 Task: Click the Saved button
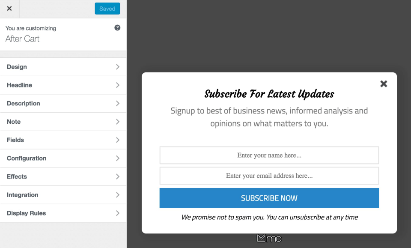(x=107, y=9)
